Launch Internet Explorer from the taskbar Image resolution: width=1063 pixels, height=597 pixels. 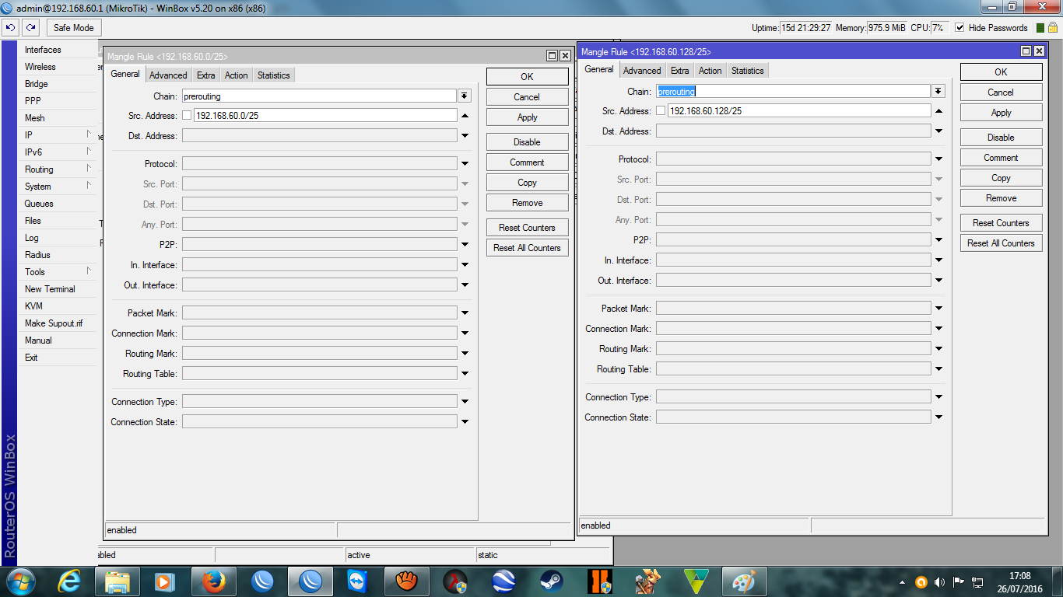(70, 581)
